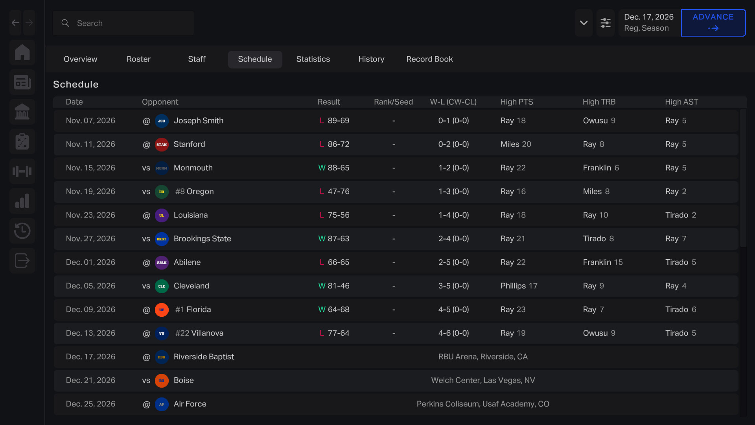Open the Record Book tab
The width and height of the screenshot is (755, 425).
click(x=429, y=59)
